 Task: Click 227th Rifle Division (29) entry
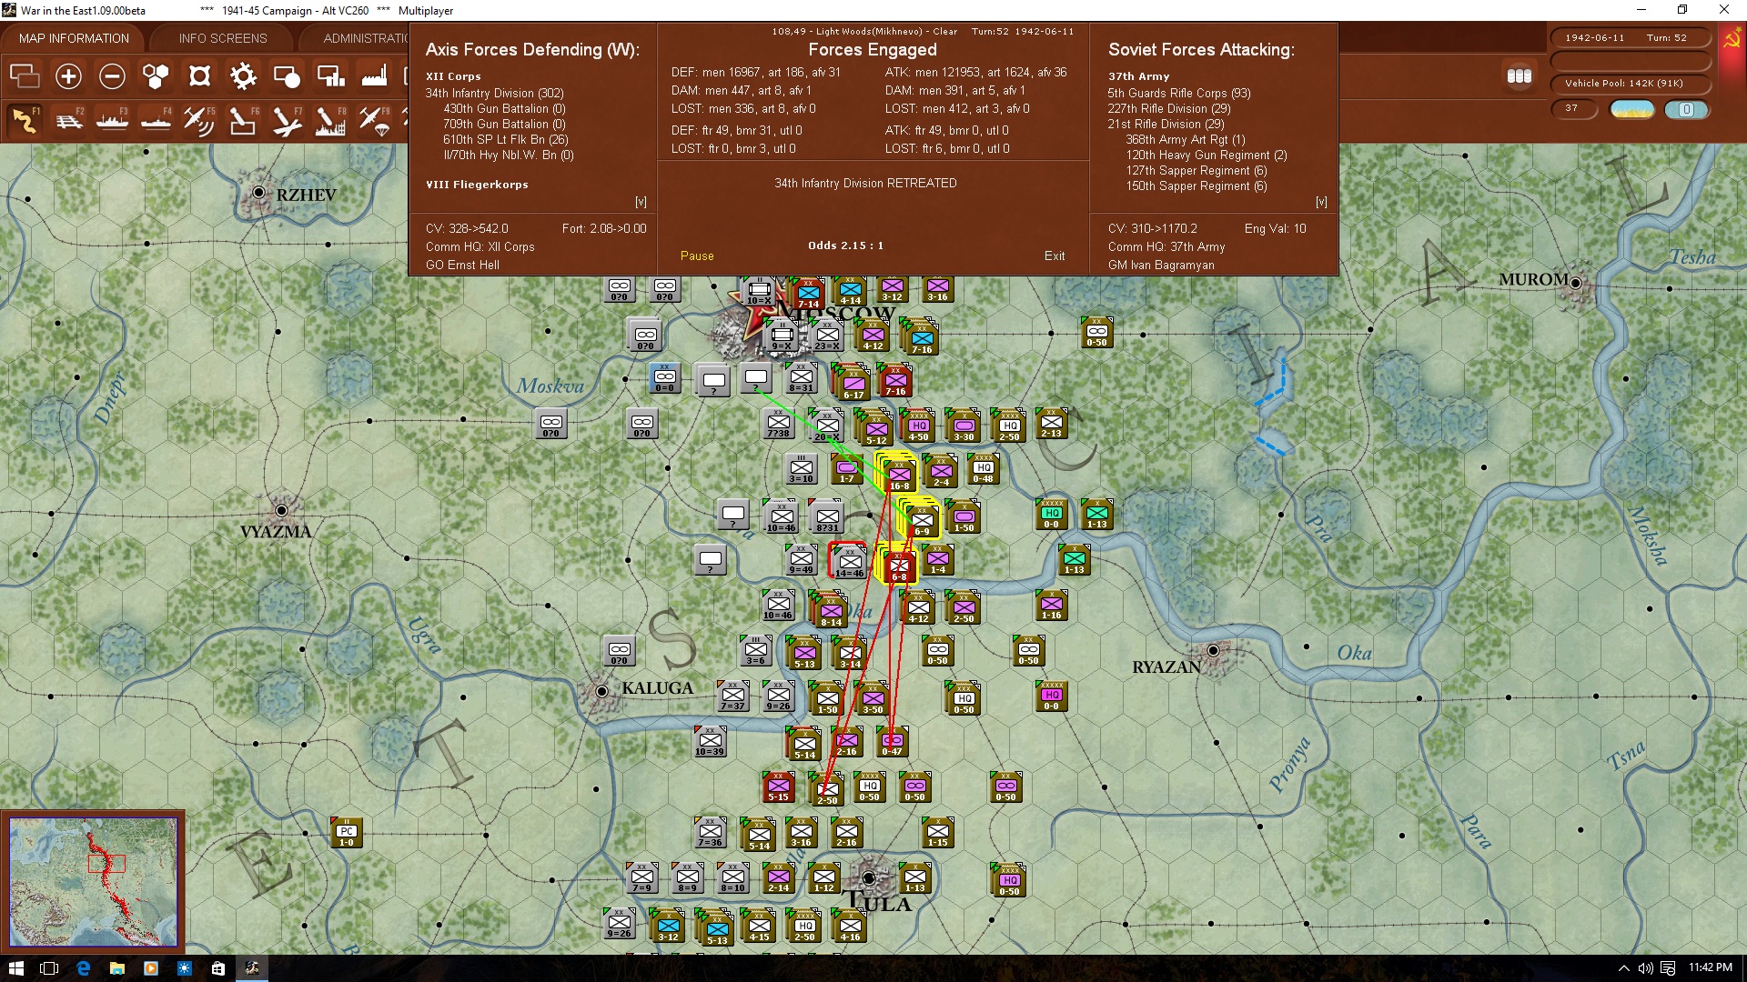[x=1168, y=108]
